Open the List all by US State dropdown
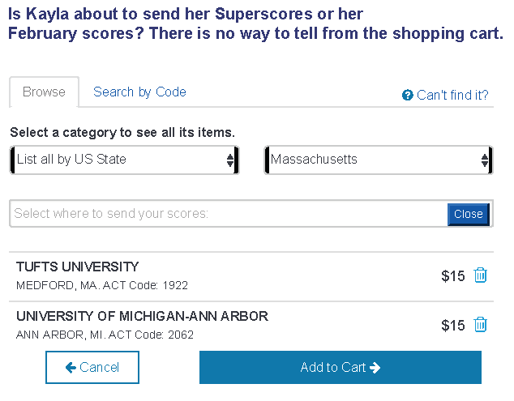The height and width of the screenshot is (401, 514). (x=125, y=160)
